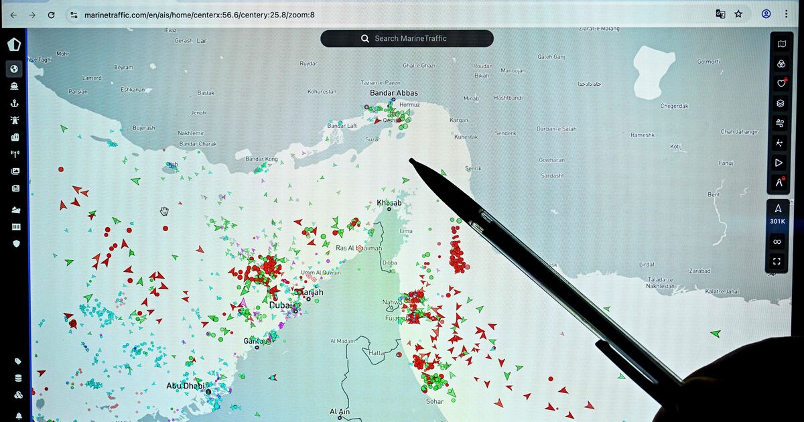Click the marinetraffic.com address bar URL

tap(200, 15)
